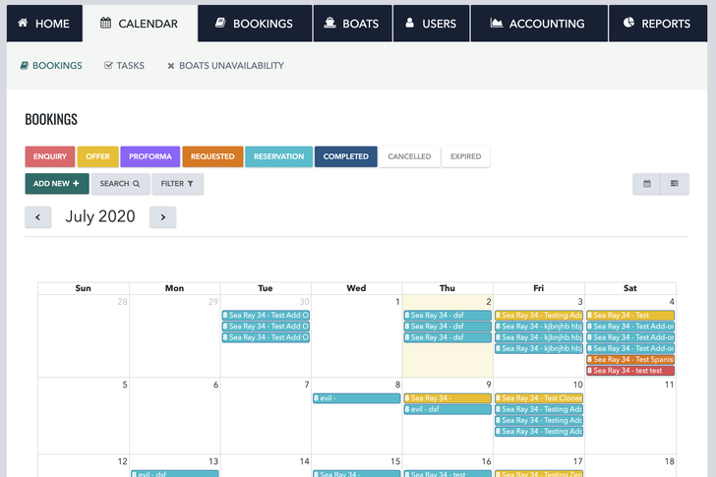Image resolution: width=716 pixels, height=477 pixels.
Task: Click the Add New button
Action: (x=56, y=184)
